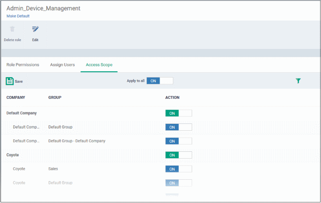The width and height of the screenshot is (321, 203).
Task: Click the ACTION column header
Action: pos(172,97)
